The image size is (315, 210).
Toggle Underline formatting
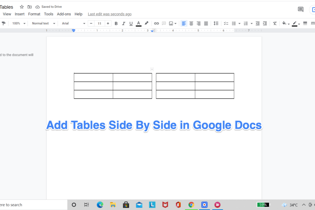[x=131, y=23]
